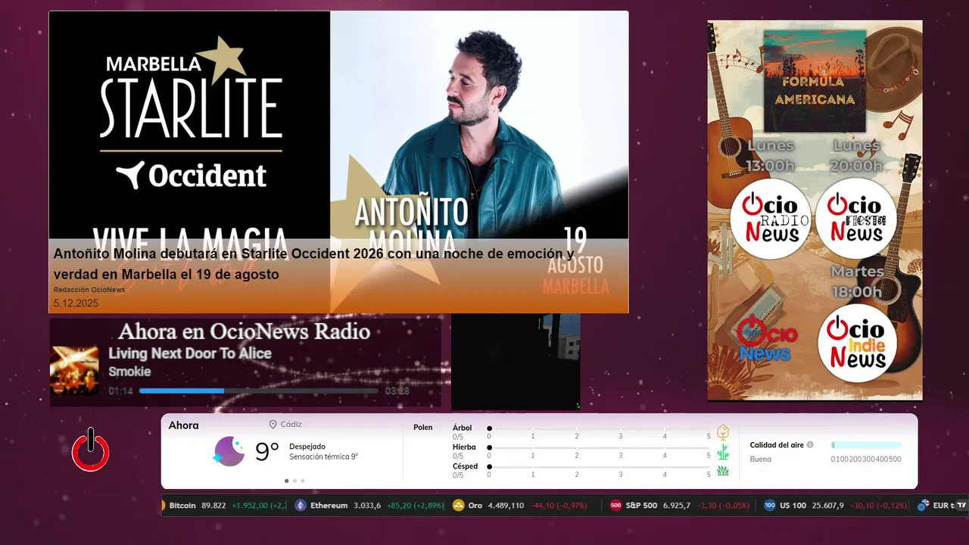Click the Lunes 13:00h schedule text

pos(771,155)
